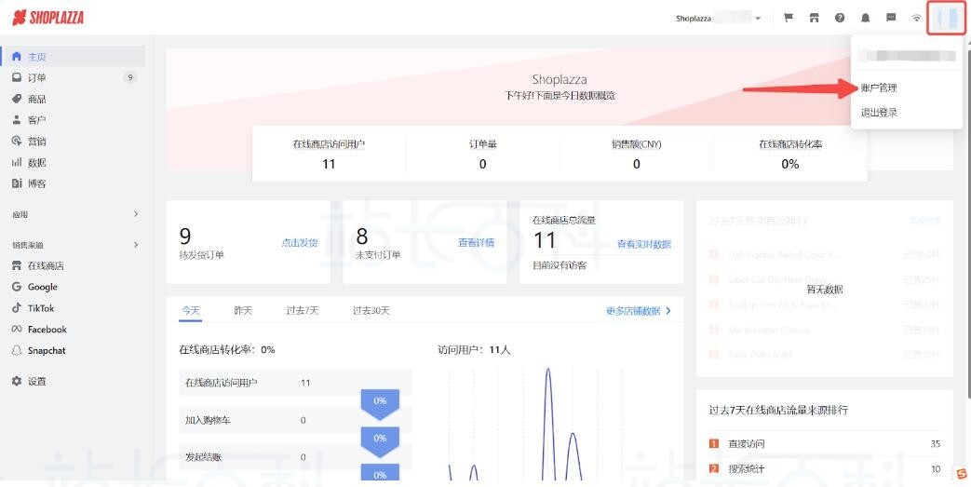Open the notifications bell icon
This screenshot has width=971, height=487.
click(865, 18)
